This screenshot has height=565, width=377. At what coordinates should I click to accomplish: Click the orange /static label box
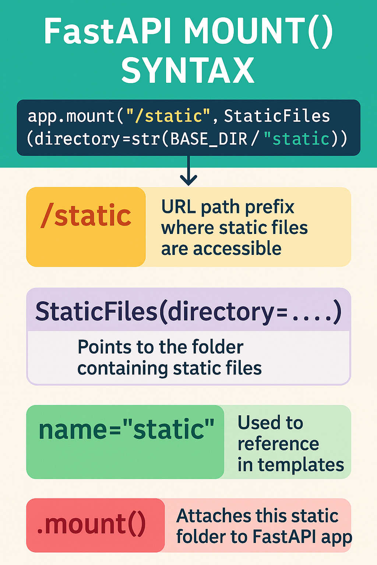coord(86,227)
